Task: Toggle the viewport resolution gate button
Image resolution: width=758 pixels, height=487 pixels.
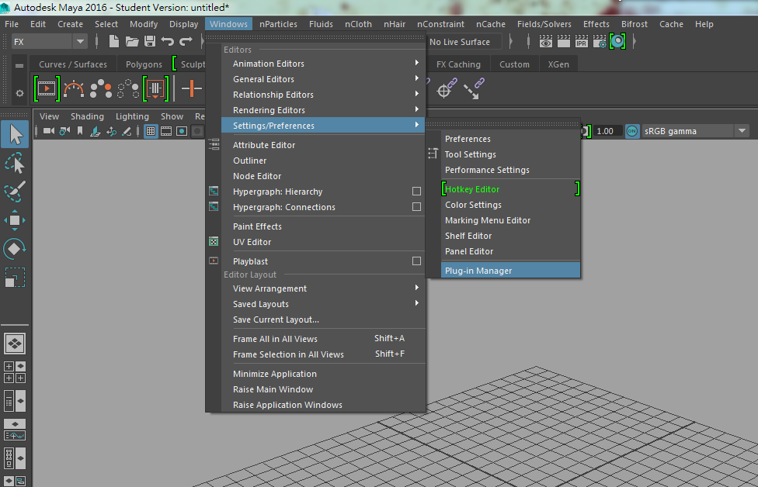Action: point(182,131)
